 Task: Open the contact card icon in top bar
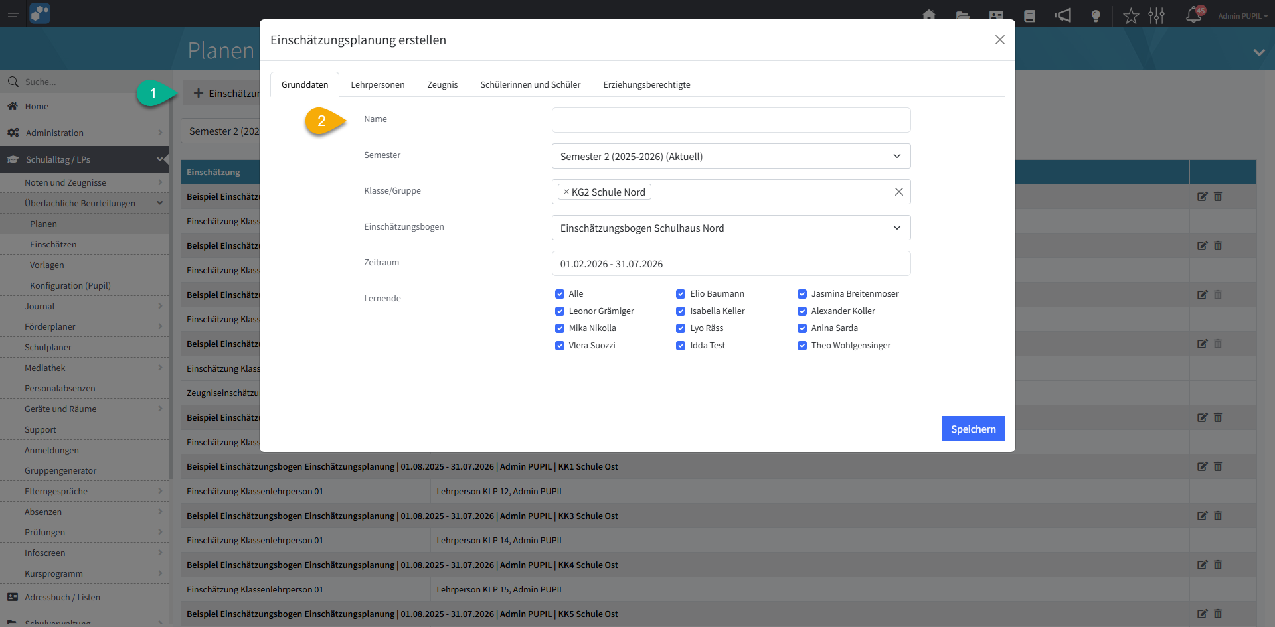996,15
